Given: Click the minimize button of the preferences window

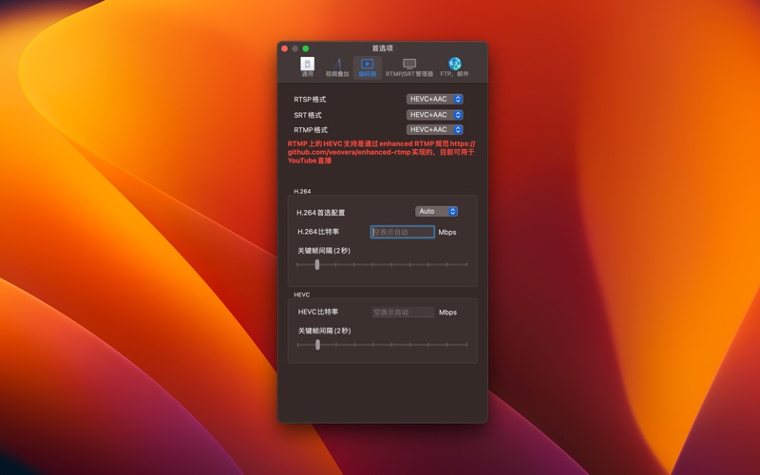Looking at the screenshot, I should point(295,48).
